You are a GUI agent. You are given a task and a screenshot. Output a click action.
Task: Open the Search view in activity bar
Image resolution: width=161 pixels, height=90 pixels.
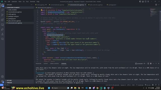tap(2, 10)
